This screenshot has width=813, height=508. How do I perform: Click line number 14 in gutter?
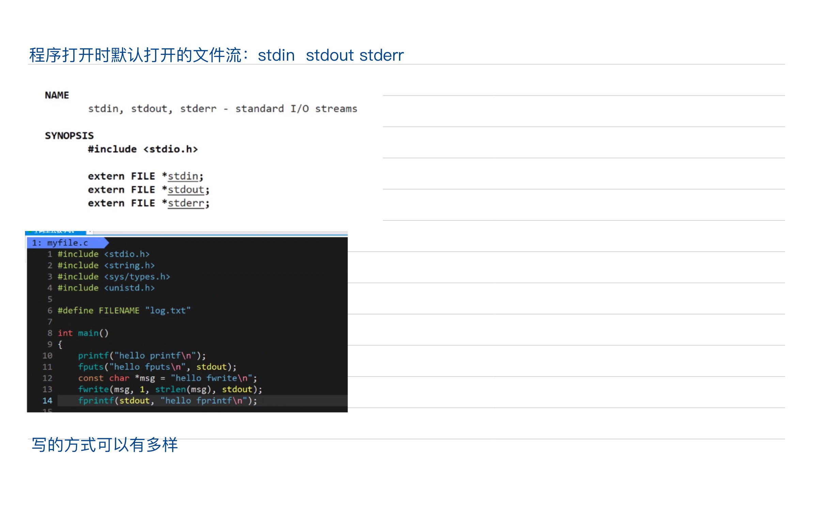pyautogui.click(x=47, y=401)
